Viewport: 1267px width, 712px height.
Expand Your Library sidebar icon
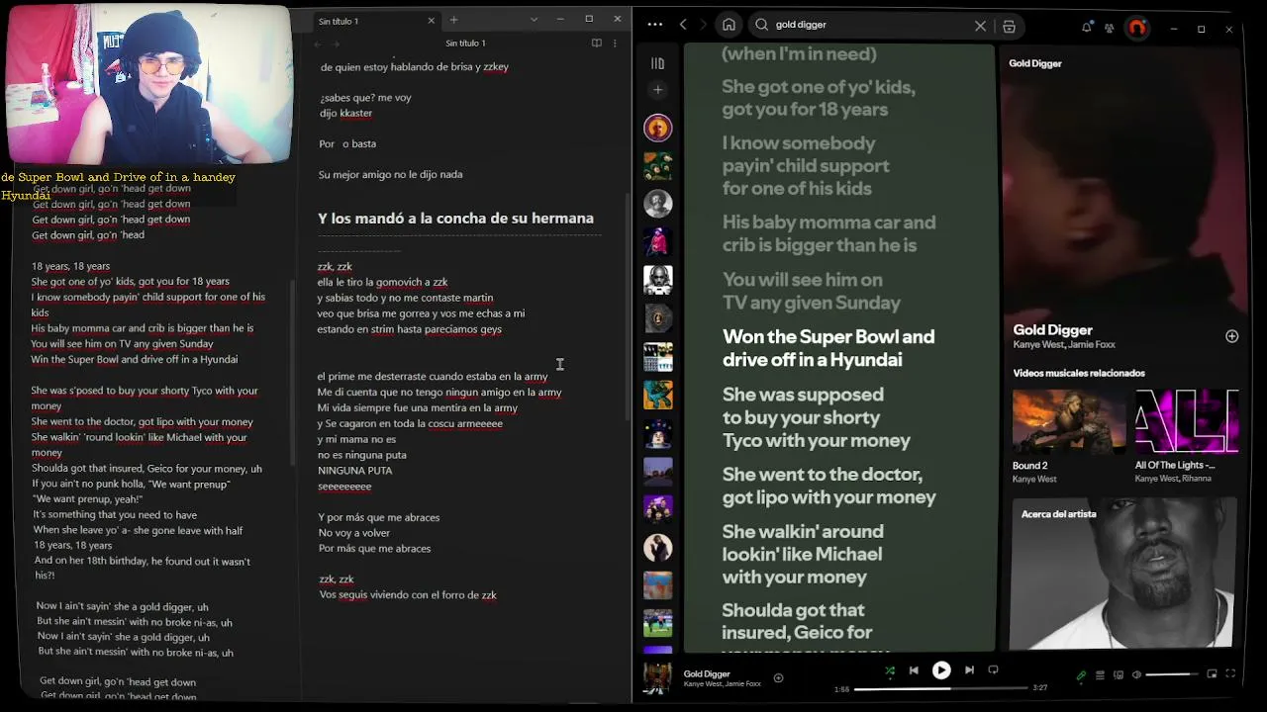[657, 63]
